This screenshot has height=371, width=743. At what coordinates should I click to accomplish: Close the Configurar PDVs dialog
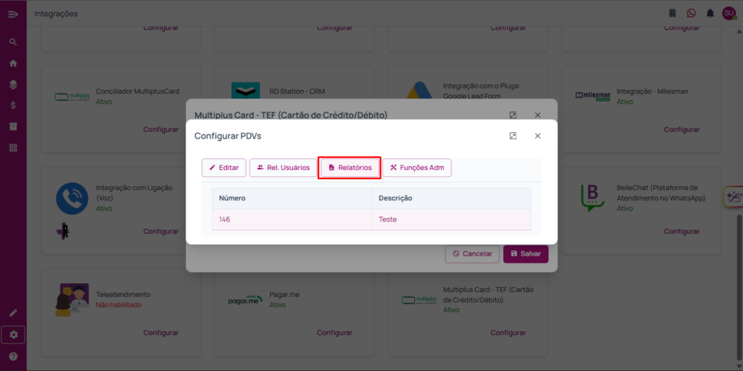(538, 136)
